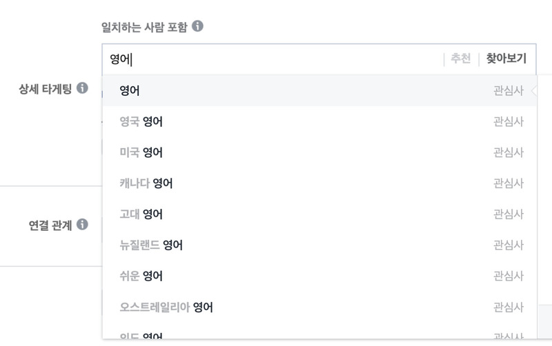Click 연결 관계 section label

pyautogui.click(x=50, y=225)
